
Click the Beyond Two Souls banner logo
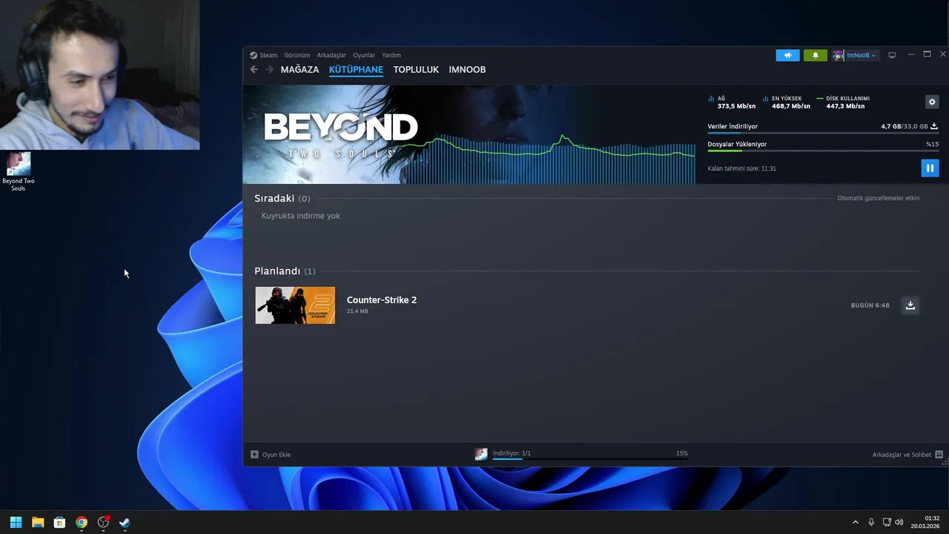click(x=340, y=134)
